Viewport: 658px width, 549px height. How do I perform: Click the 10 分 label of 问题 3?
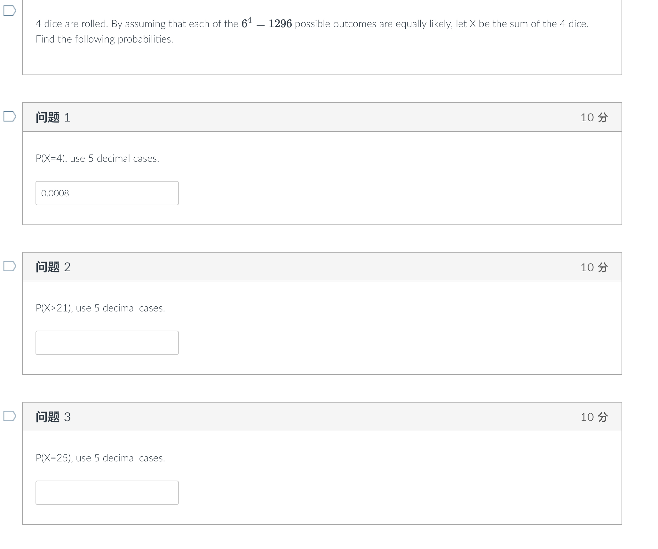pyautogui.click(x=594, y=417)
